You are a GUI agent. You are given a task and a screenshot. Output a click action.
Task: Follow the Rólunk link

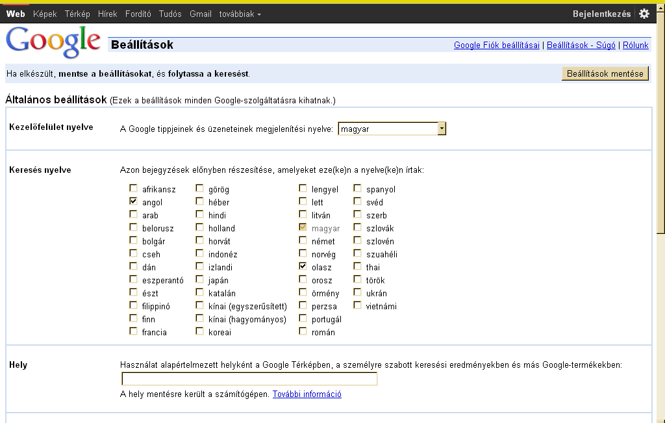[635, 45]
